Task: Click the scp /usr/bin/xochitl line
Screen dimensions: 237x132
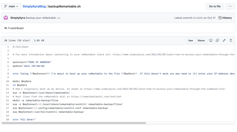Action: (48, 112)
